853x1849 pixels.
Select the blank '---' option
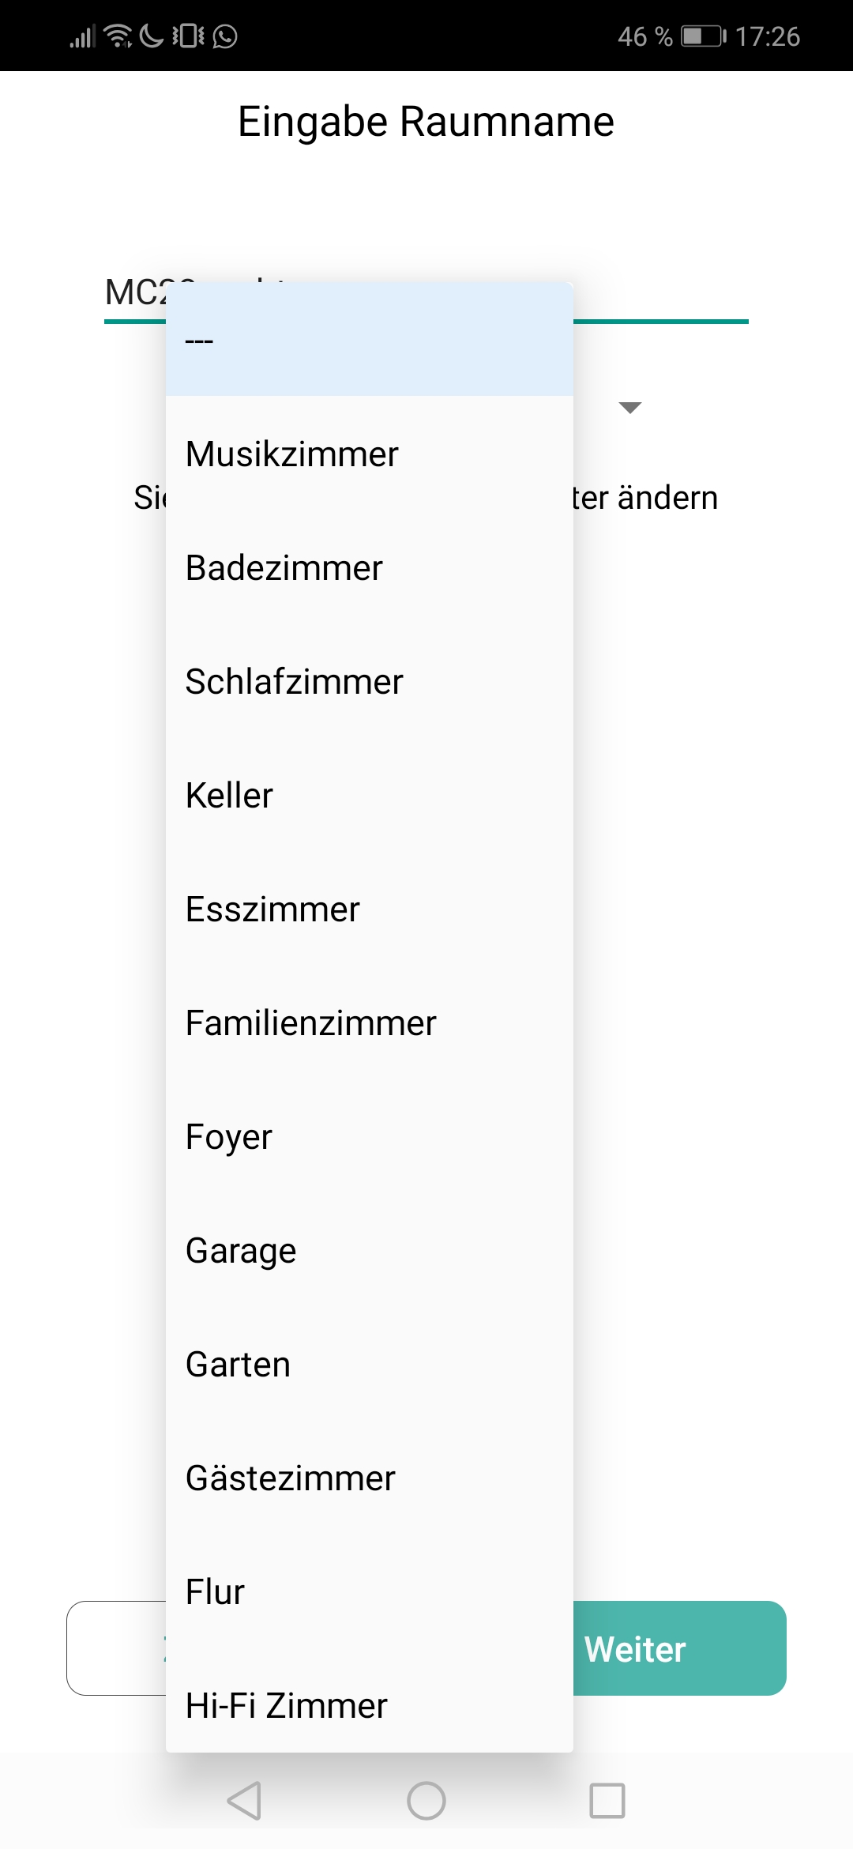(x=369, y=340)
